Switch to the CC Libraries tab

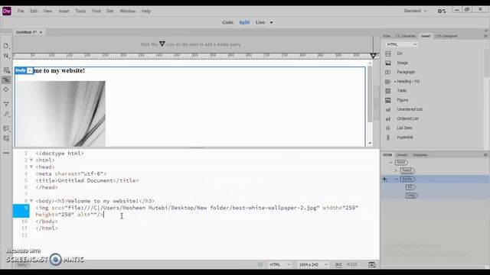click(405, 36)
